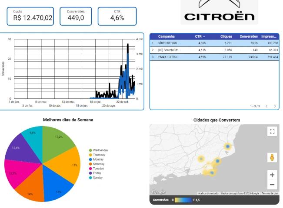Click 4,86% CTR cell
This screenshot has height=208, width=283.
(x=202, y=43)
